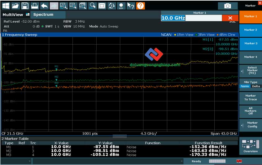Click the 1001 pts label
The image size is (262, 165).
90,133
